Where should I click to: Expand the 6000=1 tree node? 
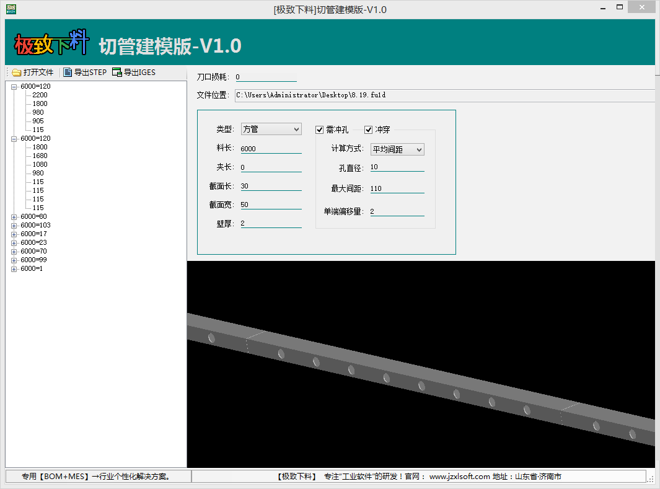14,269
